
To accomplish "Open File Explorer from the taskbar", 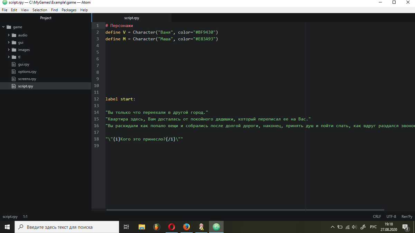I will click(142, 227).
